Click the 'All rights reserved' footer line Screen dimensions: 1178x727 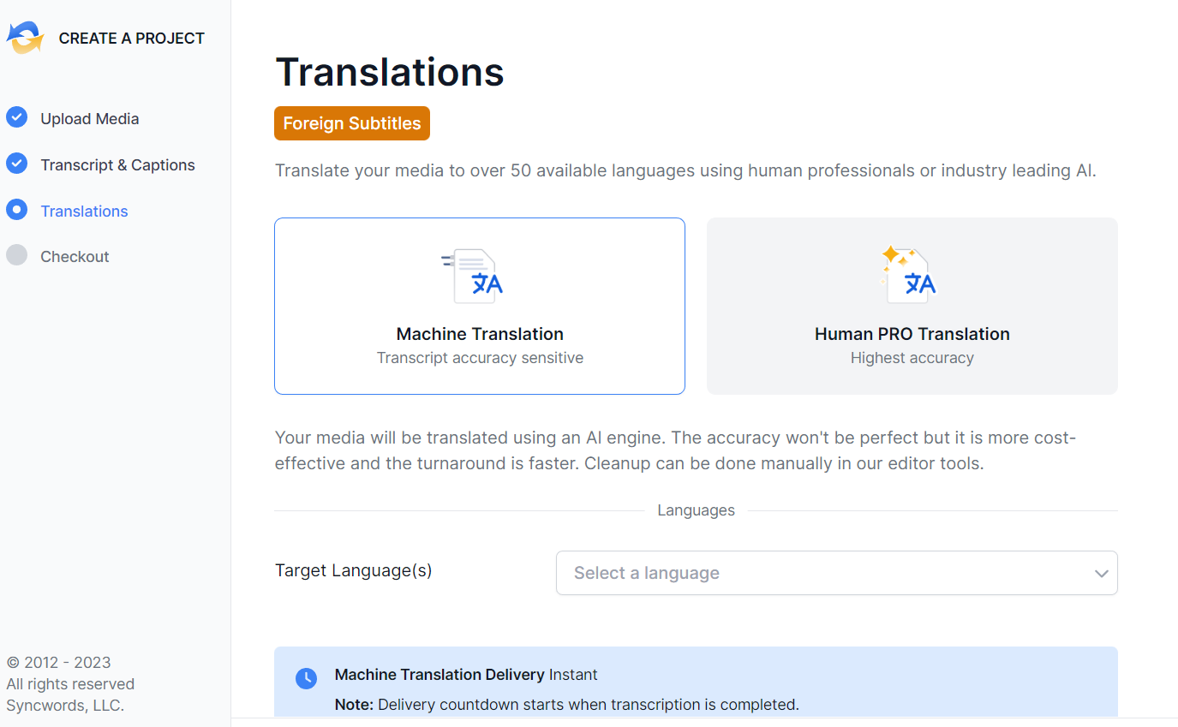70,684
